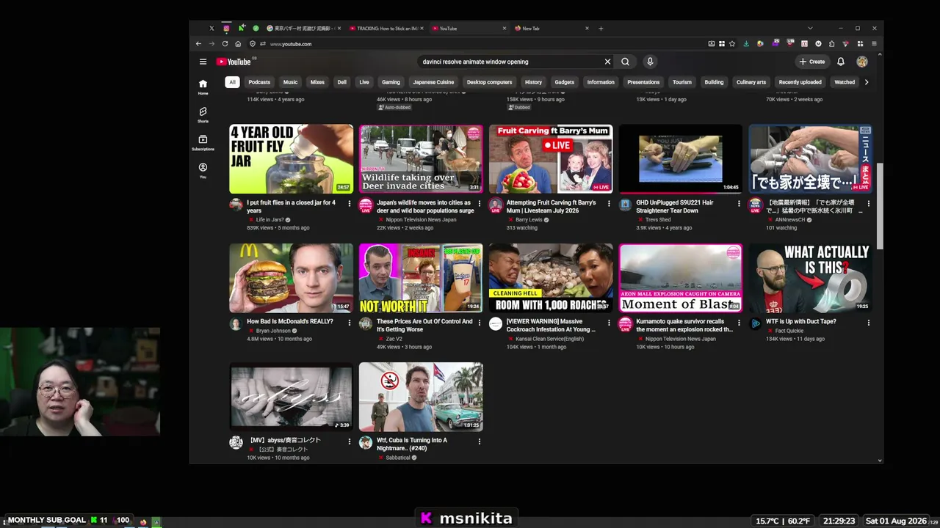Viewport: 940px width, 528px height.
Task: Open the title "WTF is Up with Duct Tape?"
Action: pos(801,321)
